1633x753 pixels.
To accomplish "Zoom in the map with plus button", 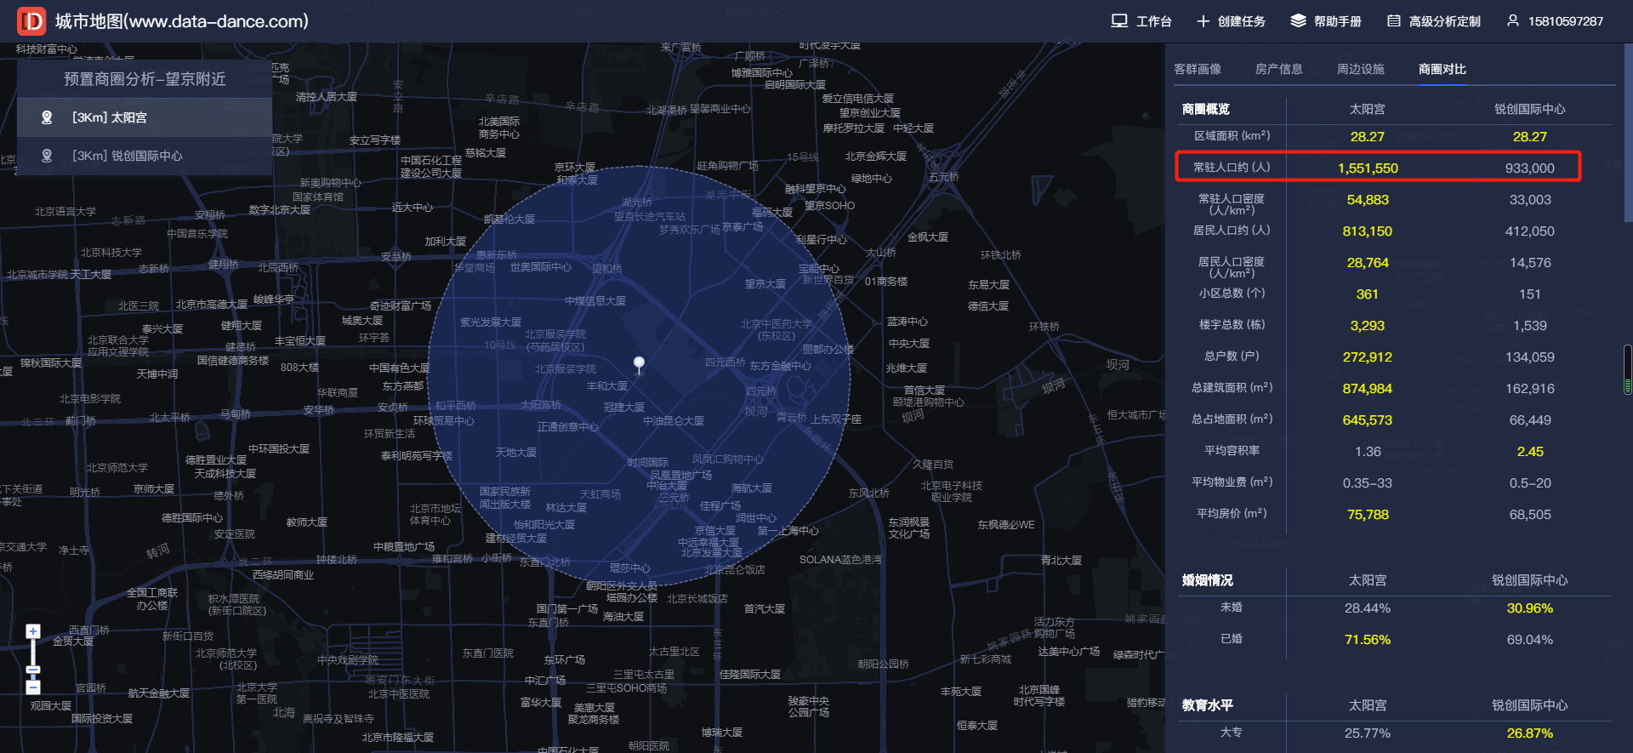I will click(x=33, y=631).
